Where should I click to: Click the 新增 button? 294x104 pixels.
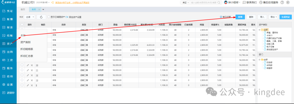pyautogui.click(x=240, y=17)
